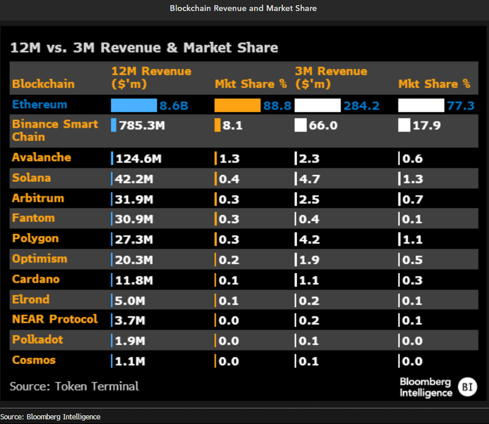Viewport: 489px width, 424px height.
Task: Click the Elrond blockchain name
Action: (x=31, y=299)
